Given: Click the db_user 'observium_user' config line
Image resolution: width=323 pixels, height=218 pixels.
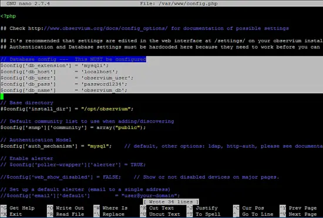Looking at the screenshot, I should click(x=67, y=78).
